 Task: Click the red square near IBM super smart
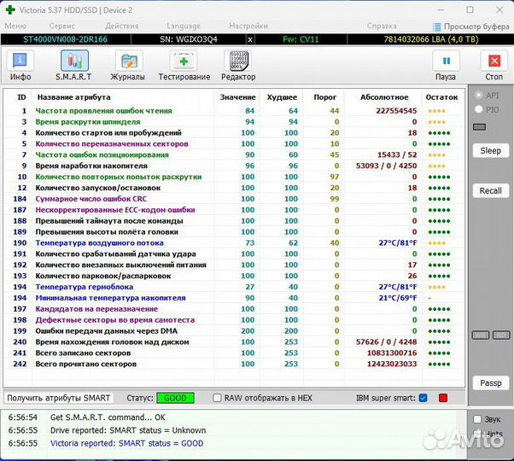[x=443, y=398]
